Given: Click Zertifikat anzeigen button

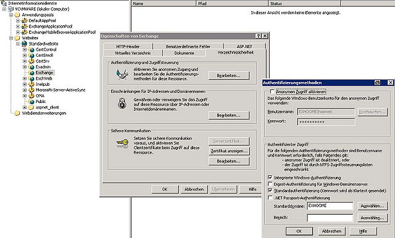Looking at the screenshot, I should 229,151.
